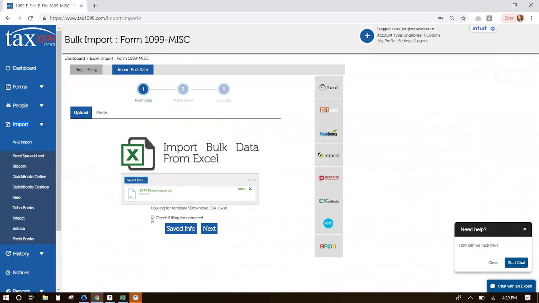539x303 pixels.
Task: Click the Next button
Action: [209, 229]
